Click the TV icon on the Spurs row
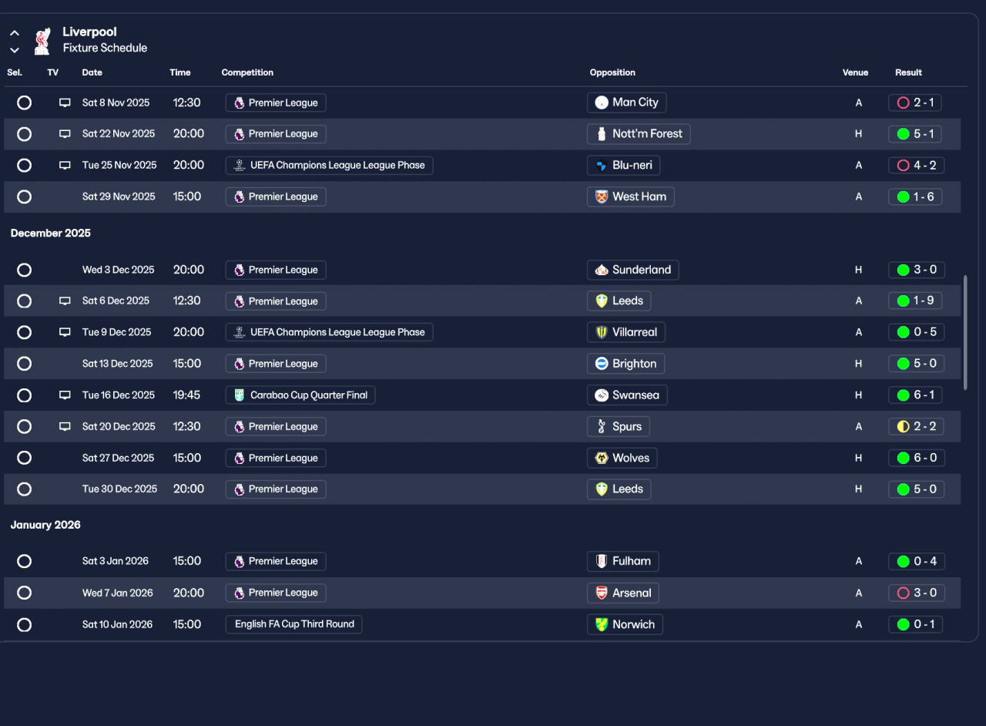The width and height of the screenshot is (986, 726). (x=65, y=426)
